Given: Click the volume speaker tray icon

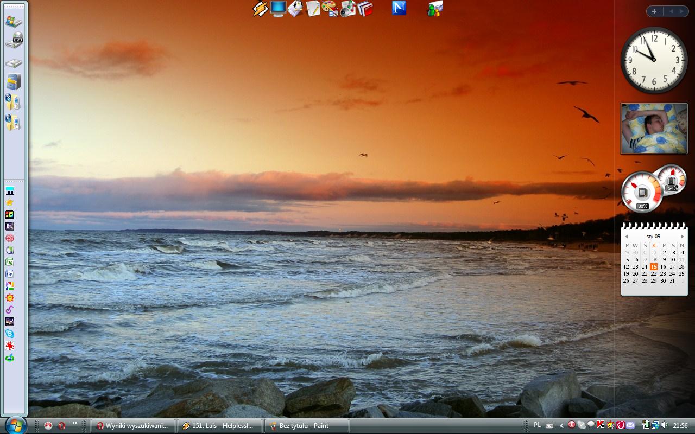Looking at the screenshot, I should pos(665,425).
